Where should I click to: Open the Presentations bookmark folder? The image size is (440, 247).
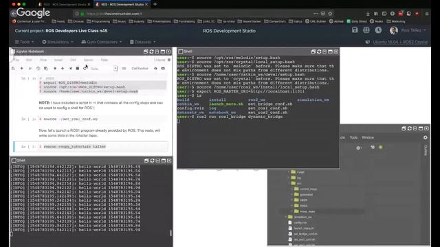pos(159,21)
